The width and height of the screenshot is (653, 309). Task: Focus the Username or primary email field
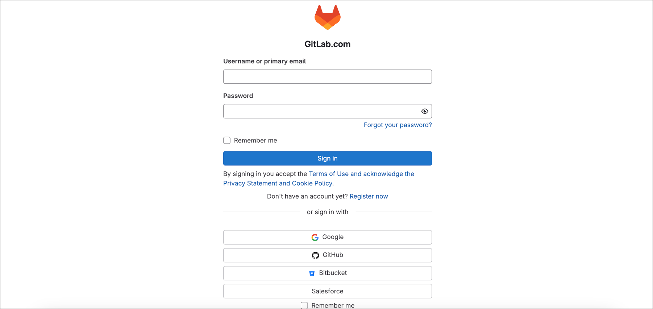[327, 77]
